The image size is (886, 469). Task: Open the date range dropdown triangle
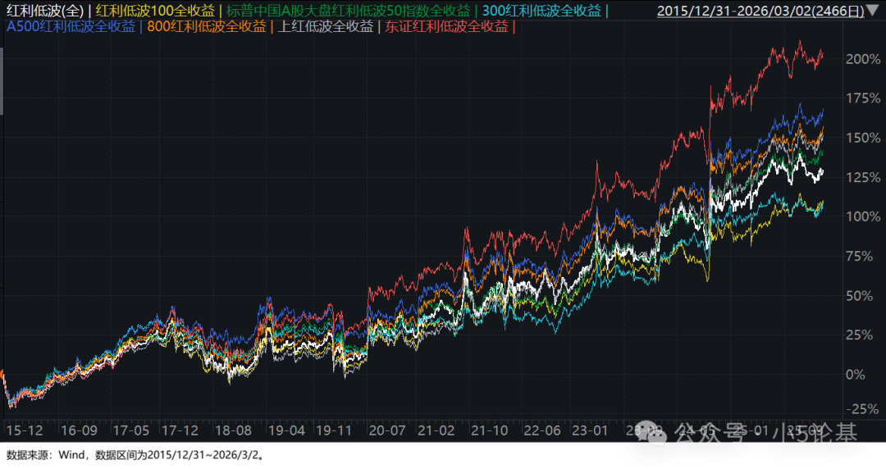point(872,11)
